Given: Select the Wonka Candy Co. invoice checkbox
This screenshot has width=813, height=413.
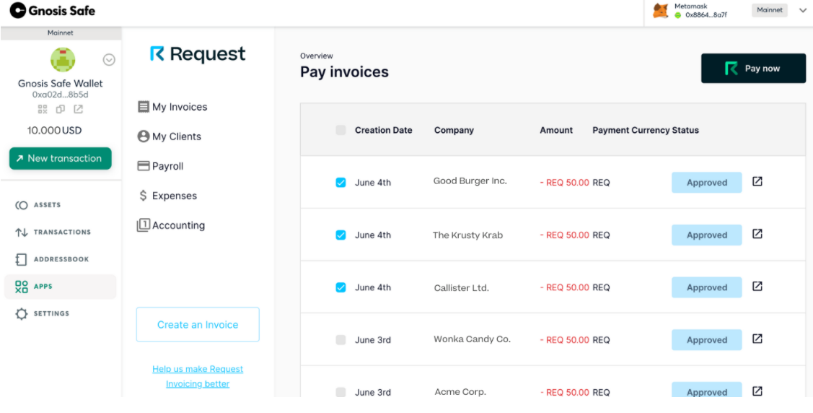Looking at the screenshot, I should pyautogui.click(x=340, y=340).
